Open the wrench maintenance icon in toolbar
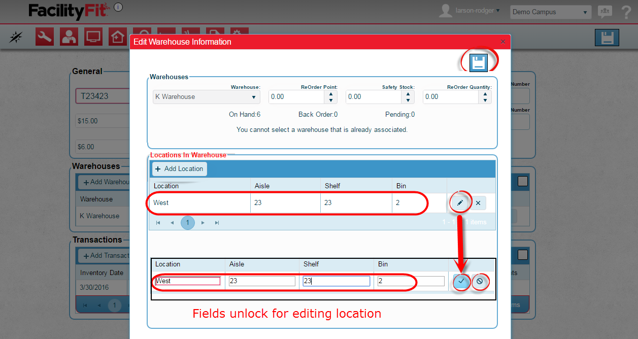 point(45,37)
